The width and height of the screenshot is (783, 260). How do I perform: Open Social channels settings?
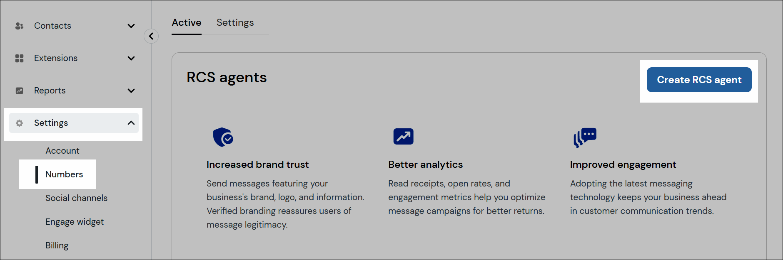click(76, 198)
